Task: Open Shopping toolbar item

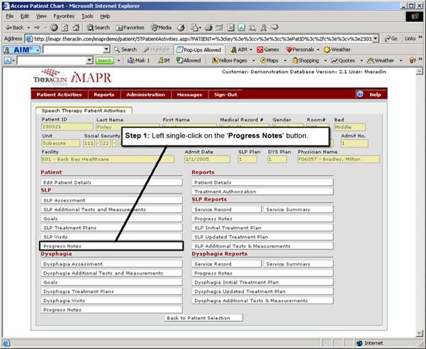Action: pyautogui.click(x=306, y=60)
